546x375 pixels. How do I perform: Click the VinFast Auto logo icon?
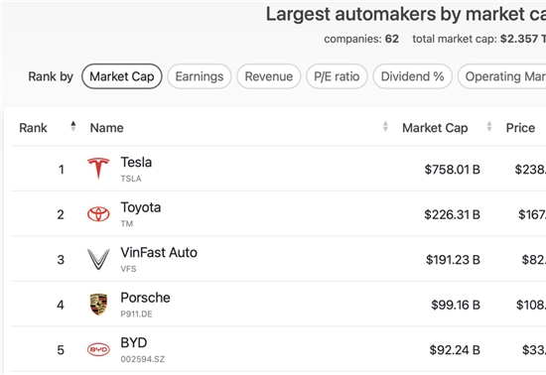[98, 259]
